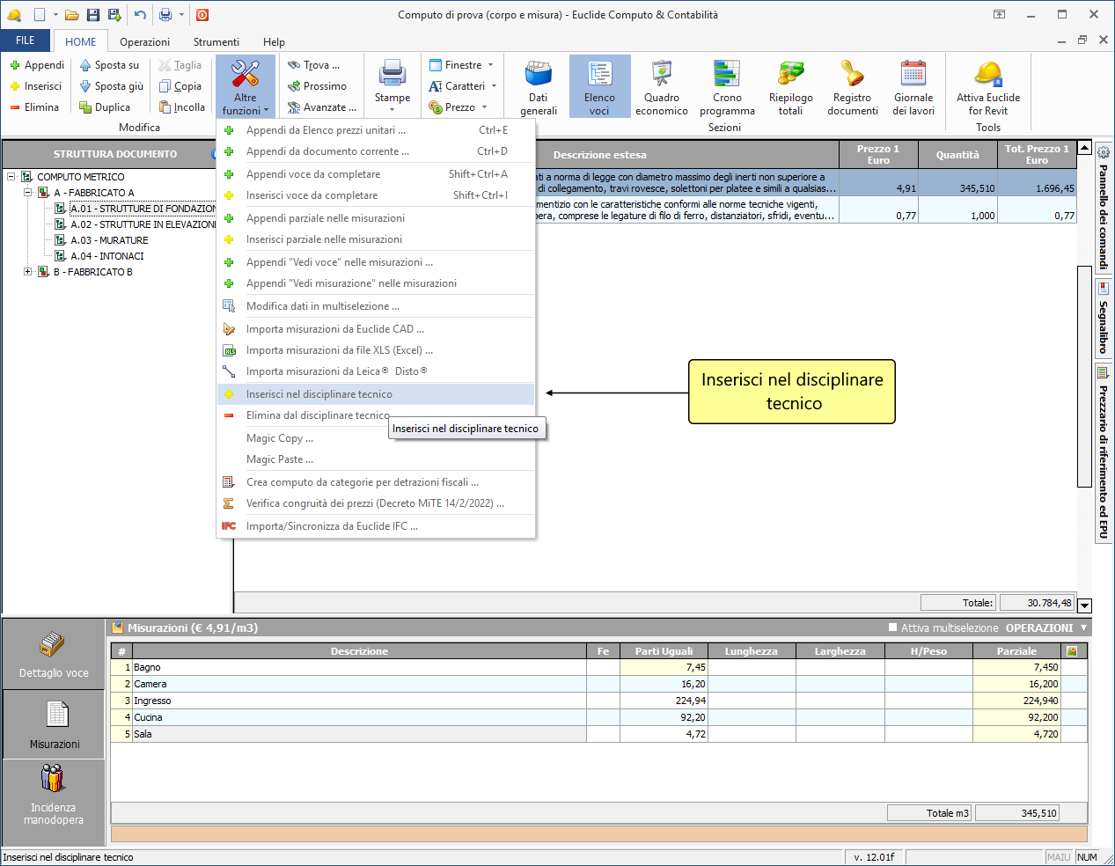Screen dimensions: 1115x866
Task: Open the Finestre dropdown
Action: click(462, 65)
